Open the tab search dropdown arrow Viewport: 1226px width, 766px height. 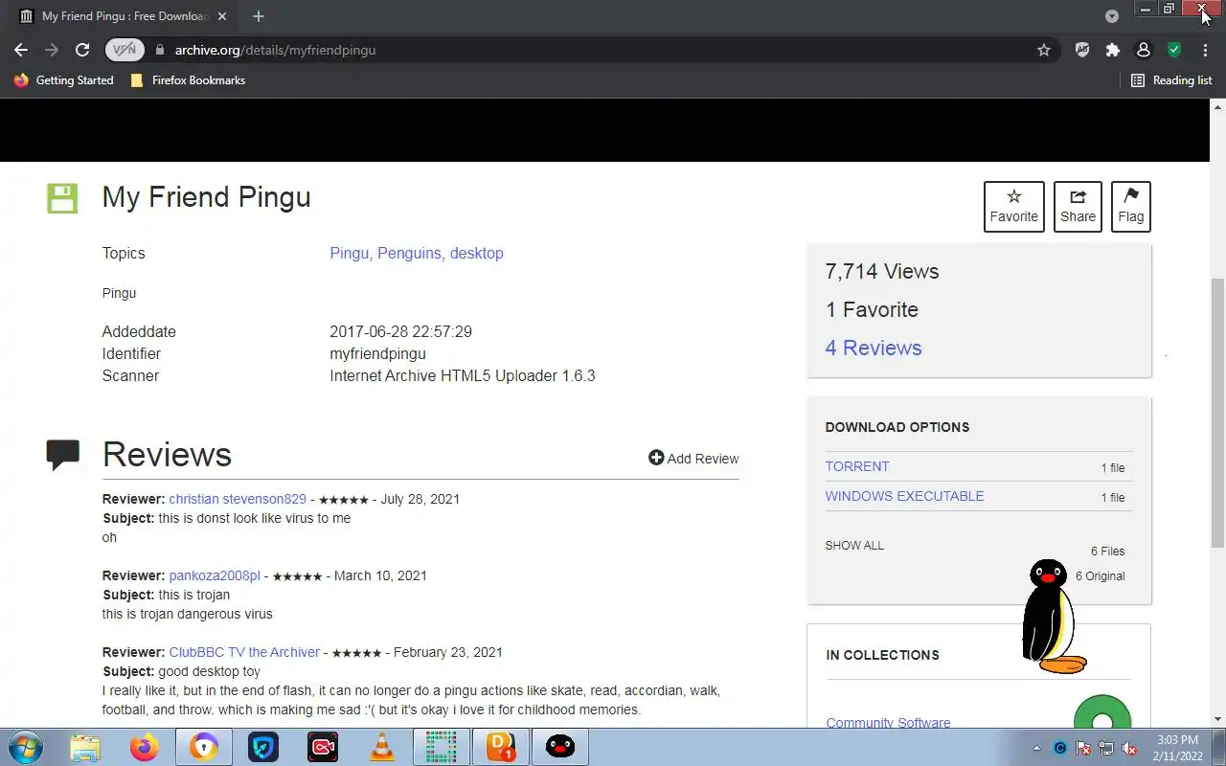point(1112,16)
